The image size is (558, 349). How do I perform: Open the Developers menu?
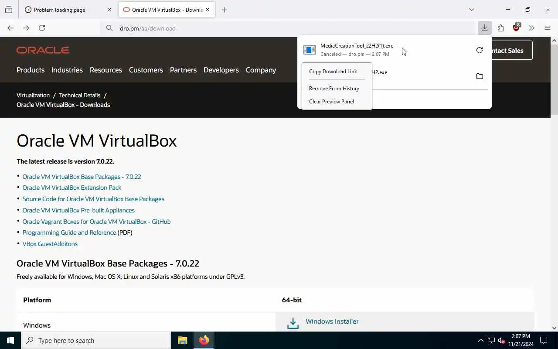221,70
